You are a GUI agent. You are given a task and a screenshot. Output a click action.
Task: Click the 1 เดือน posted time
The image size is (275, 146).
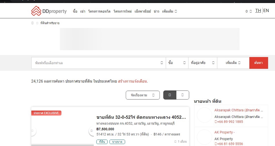(180, 141)
